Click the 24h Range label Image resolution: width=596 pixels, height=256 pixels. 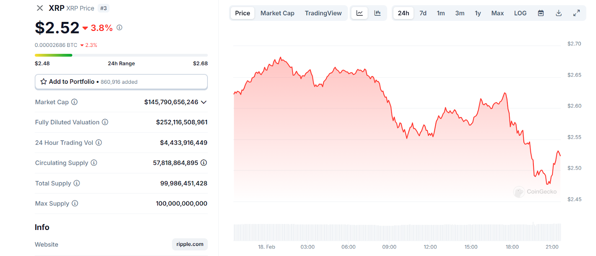121,63
